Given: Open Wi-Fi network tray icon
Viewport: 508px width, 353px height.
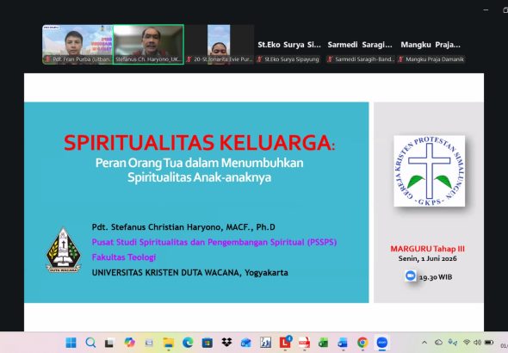Looking at the screenshot, I should click(x=467, y=343).
